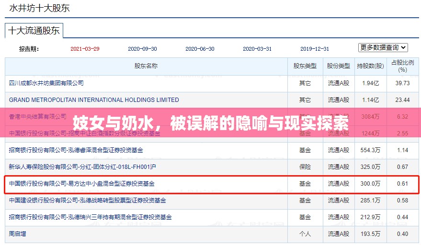The height and width of the screenshot is (245, 421).
Task: Click the 1.14亿 holdings cell
Action: point(371,100)
